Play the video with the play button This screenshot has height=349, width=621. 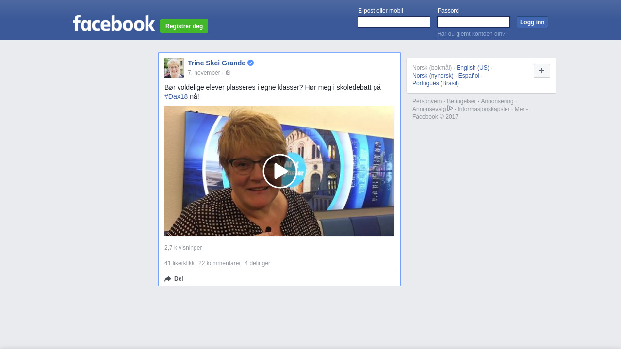click(280, 171)
